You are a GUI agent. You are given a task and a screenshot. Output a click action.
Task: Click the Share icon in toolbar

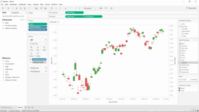[x=111, y=8]
